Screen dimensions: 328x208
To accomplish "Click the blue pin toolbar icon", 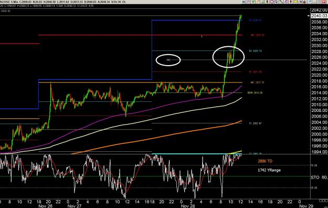I will click(x=310, y=2).
